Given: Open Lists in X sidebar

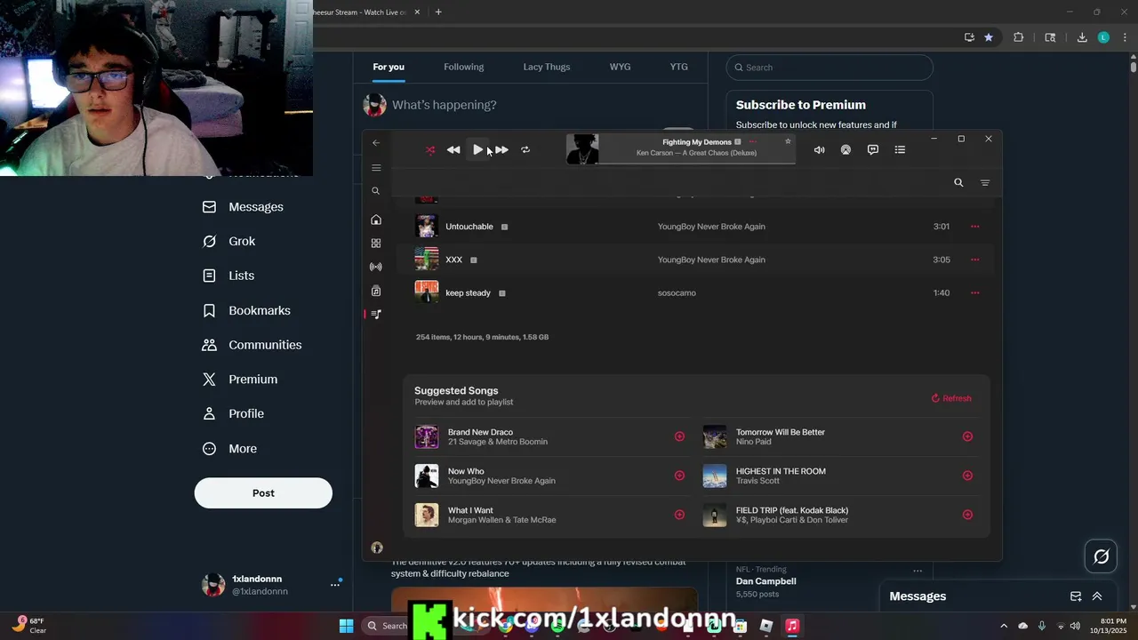Looking at the screenshot, I should pyautogui.click(x=228, y=276).
